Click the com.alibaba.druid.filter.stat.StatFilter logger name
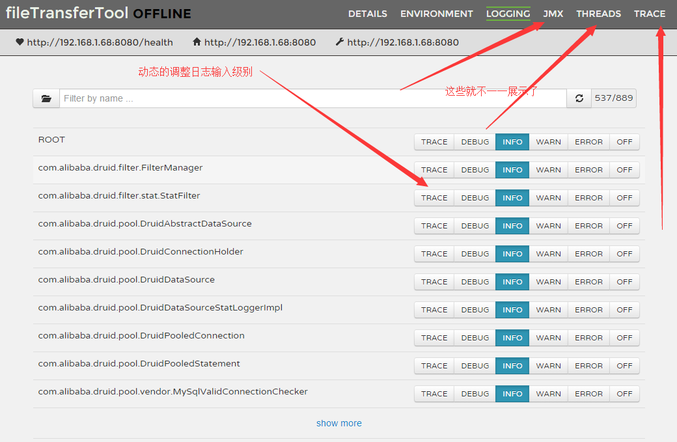The width and height of the screenshot is (677, 442). (118, 196)
